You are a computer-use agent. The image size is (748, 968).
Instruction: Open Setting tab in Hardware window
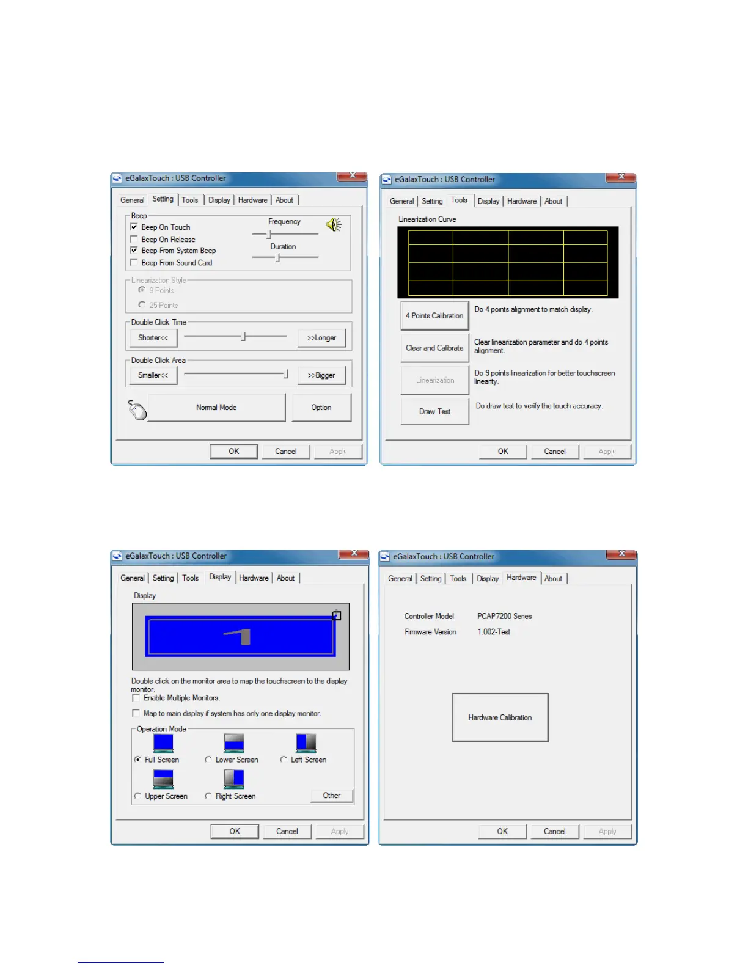pyautogui.click(x=430, y=578)
